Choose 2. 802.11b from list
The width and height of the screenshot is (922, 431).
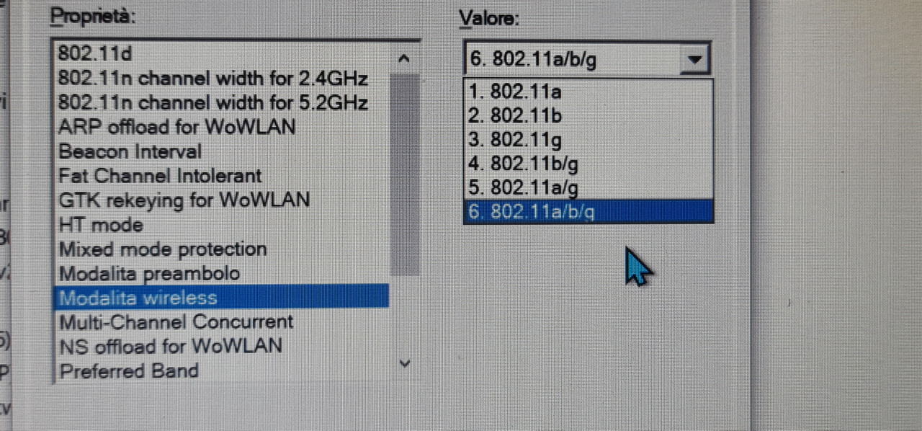point(588,115)
